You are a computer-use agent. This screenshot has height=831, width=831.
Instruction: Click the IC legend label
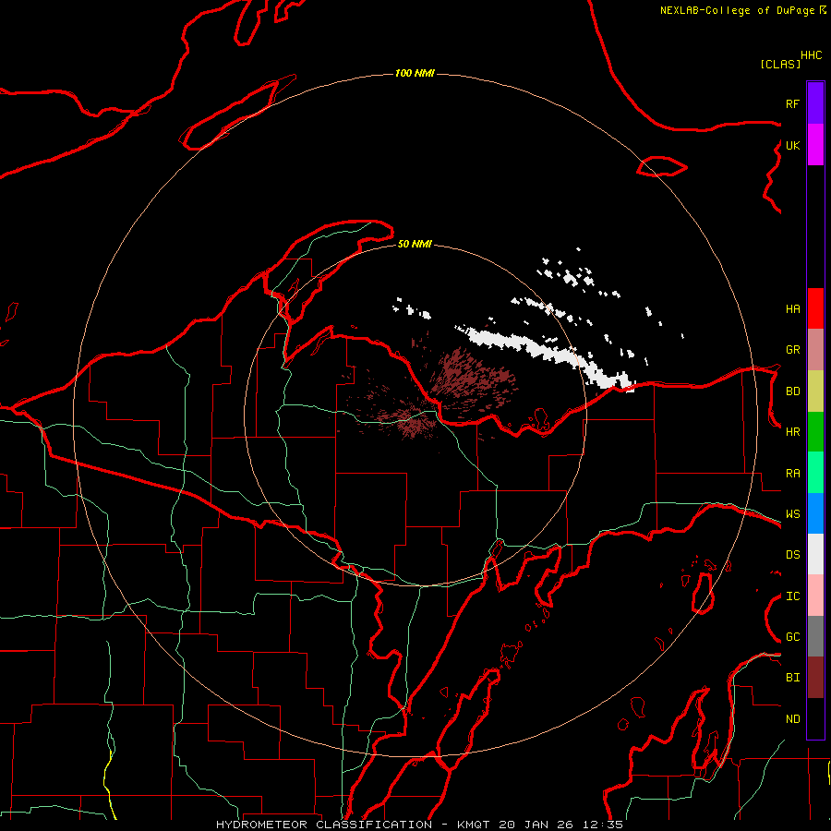pos(792,596)
